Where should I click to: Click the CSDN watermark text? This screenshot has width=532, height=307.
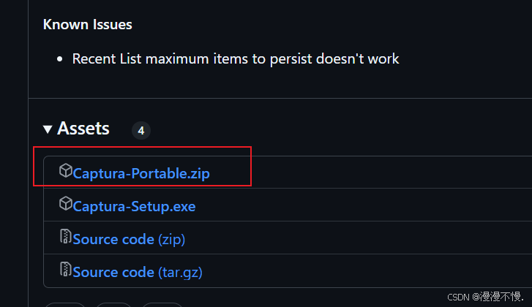486,297
